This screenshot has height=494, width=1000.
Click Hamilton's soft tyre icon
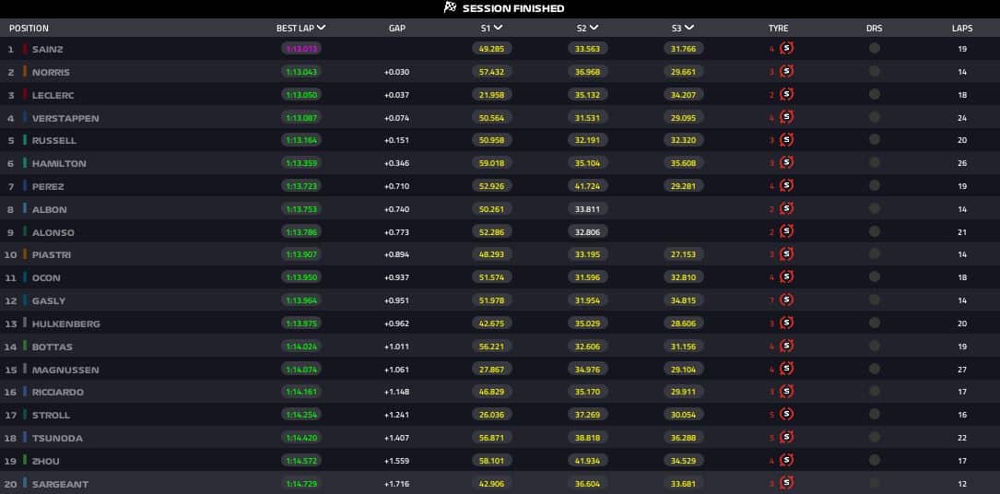(786, 162)
